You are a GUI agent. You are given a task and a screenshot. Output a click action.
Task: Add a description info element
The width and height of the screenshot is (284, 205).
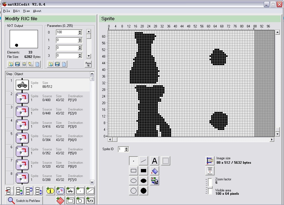click(x=50, y=191)
